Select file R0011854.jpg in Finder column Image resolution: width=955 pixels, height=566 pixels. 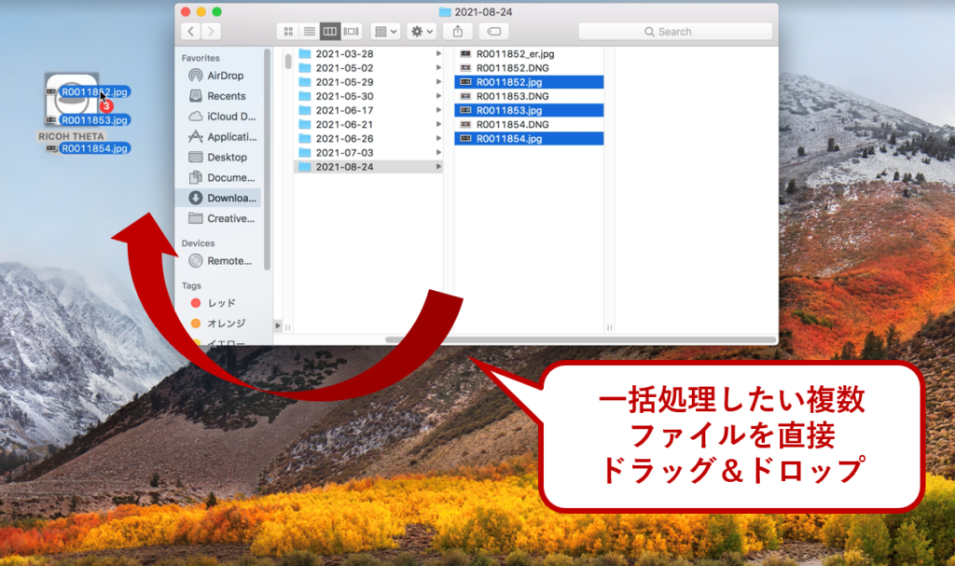pos(529,138)
